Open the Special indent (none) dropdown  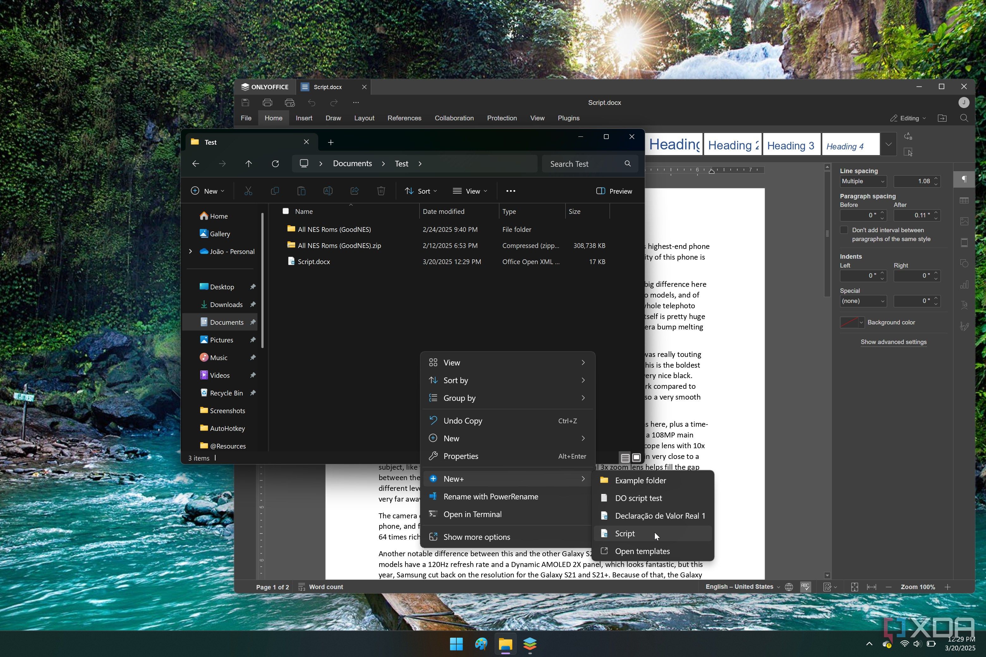pos(863,301)
